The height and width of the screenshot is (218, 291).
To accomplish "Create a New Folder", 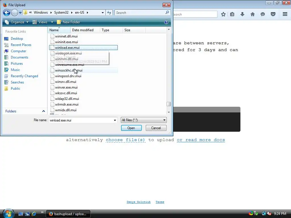I will (68, 22).
